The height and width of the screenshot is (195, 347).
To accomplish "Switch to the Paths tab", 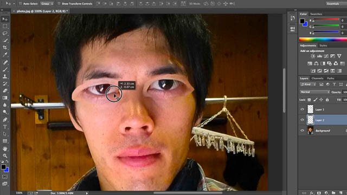I will pos(330,78).
